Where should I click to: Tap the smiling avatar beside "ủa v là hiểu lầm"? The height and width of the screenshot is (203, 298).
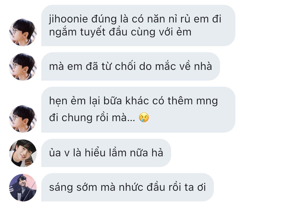23,153
